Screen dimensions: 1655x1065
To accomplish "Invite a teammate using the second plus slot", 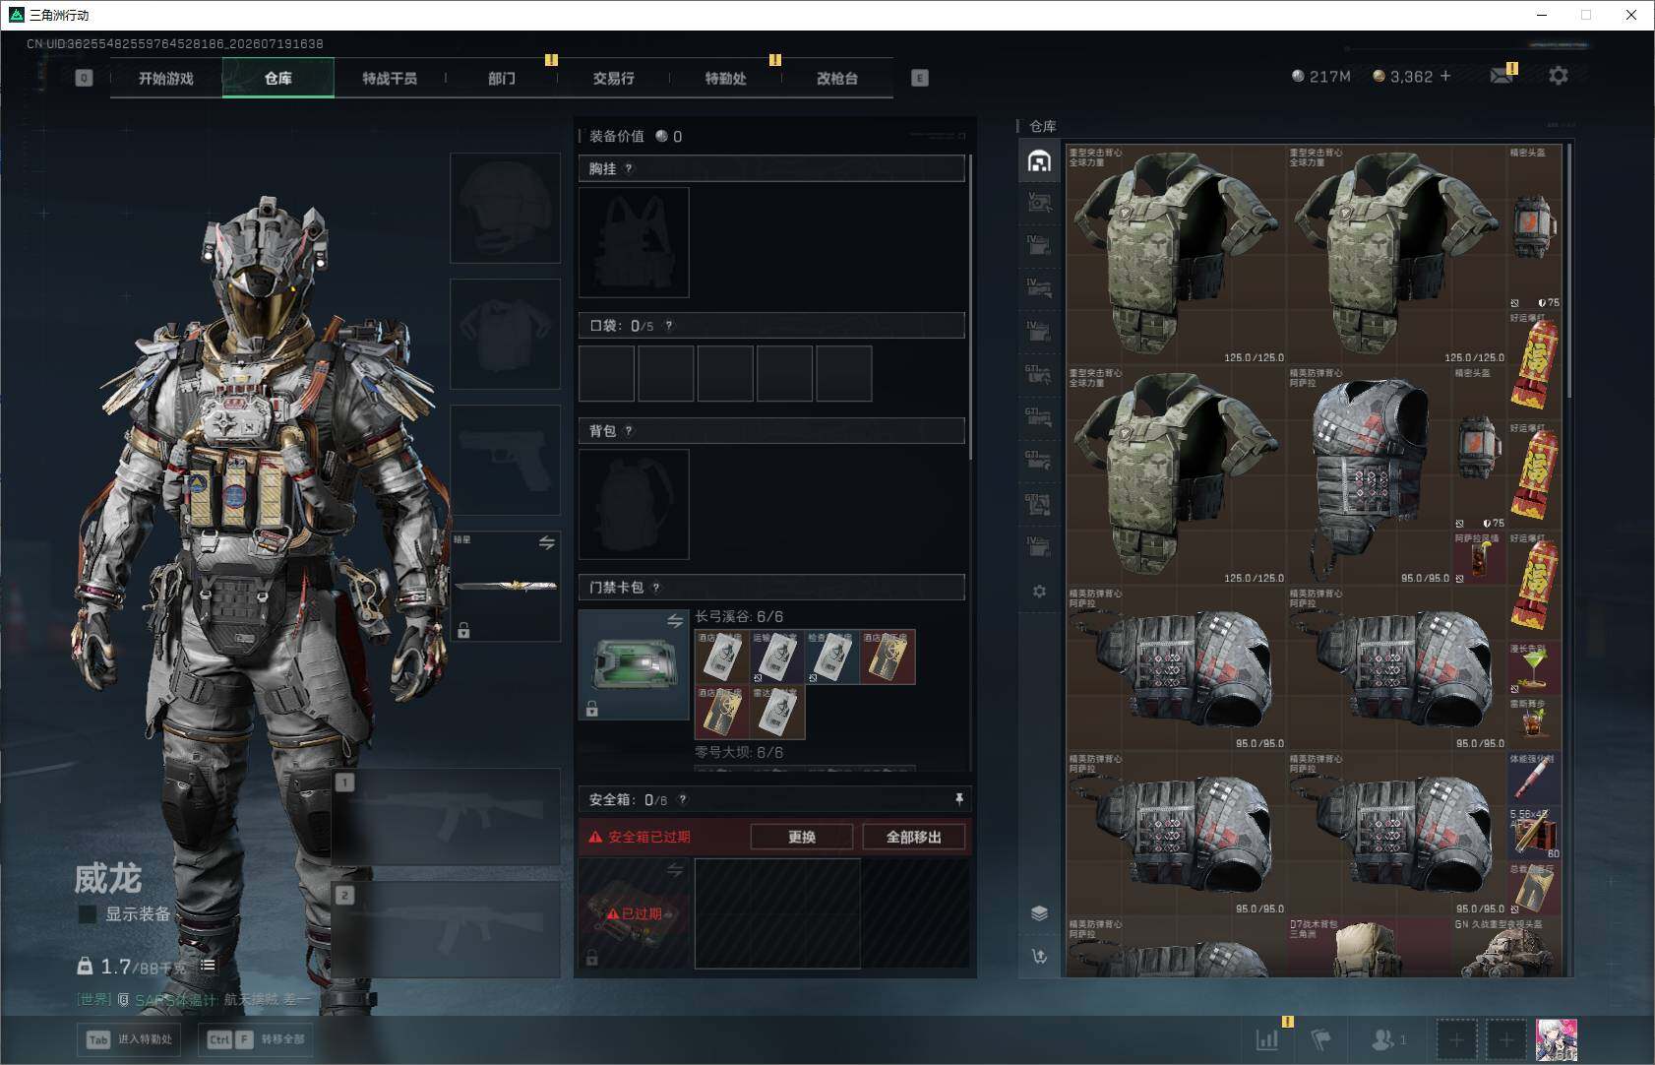I will tap(1505, 1039).
